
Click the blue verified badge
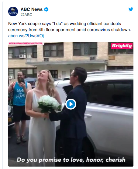pyautogui.click(x=46, y=9)
